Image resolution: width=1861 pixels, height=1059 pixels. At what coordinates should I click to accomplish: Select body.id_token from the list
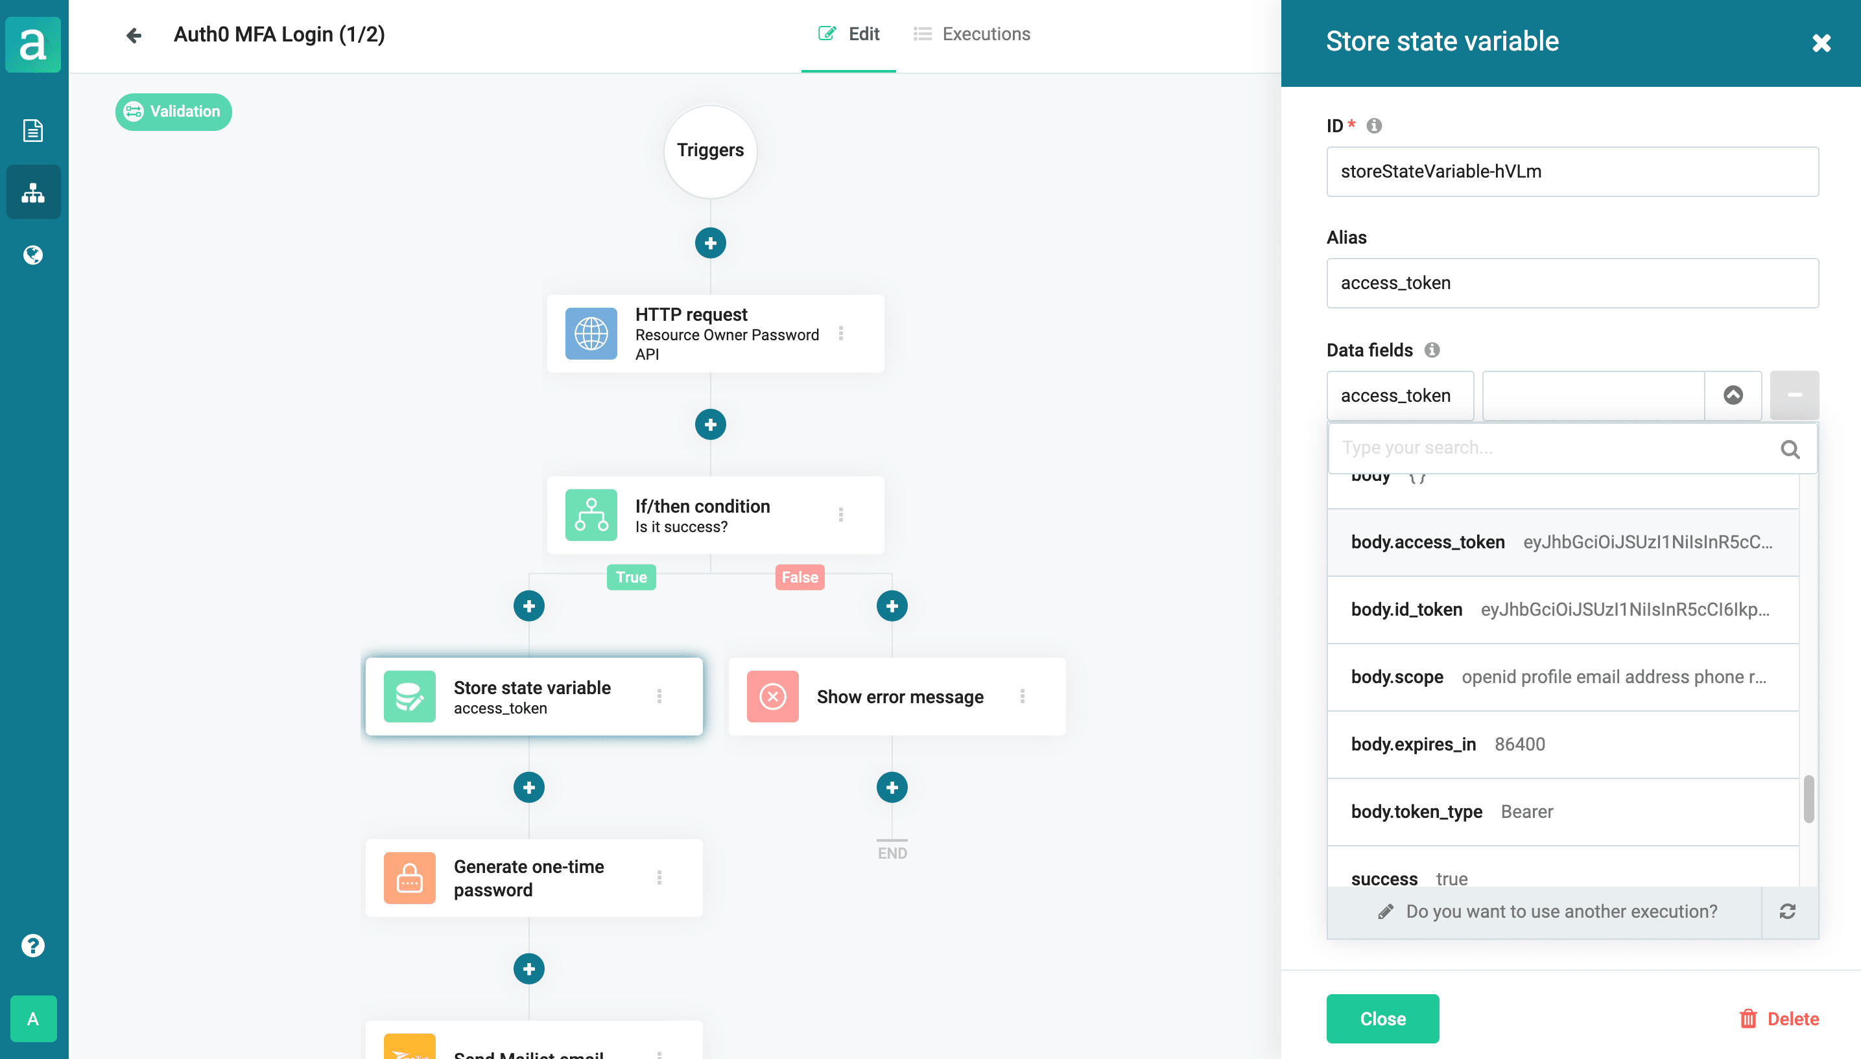coord(1563,609)
